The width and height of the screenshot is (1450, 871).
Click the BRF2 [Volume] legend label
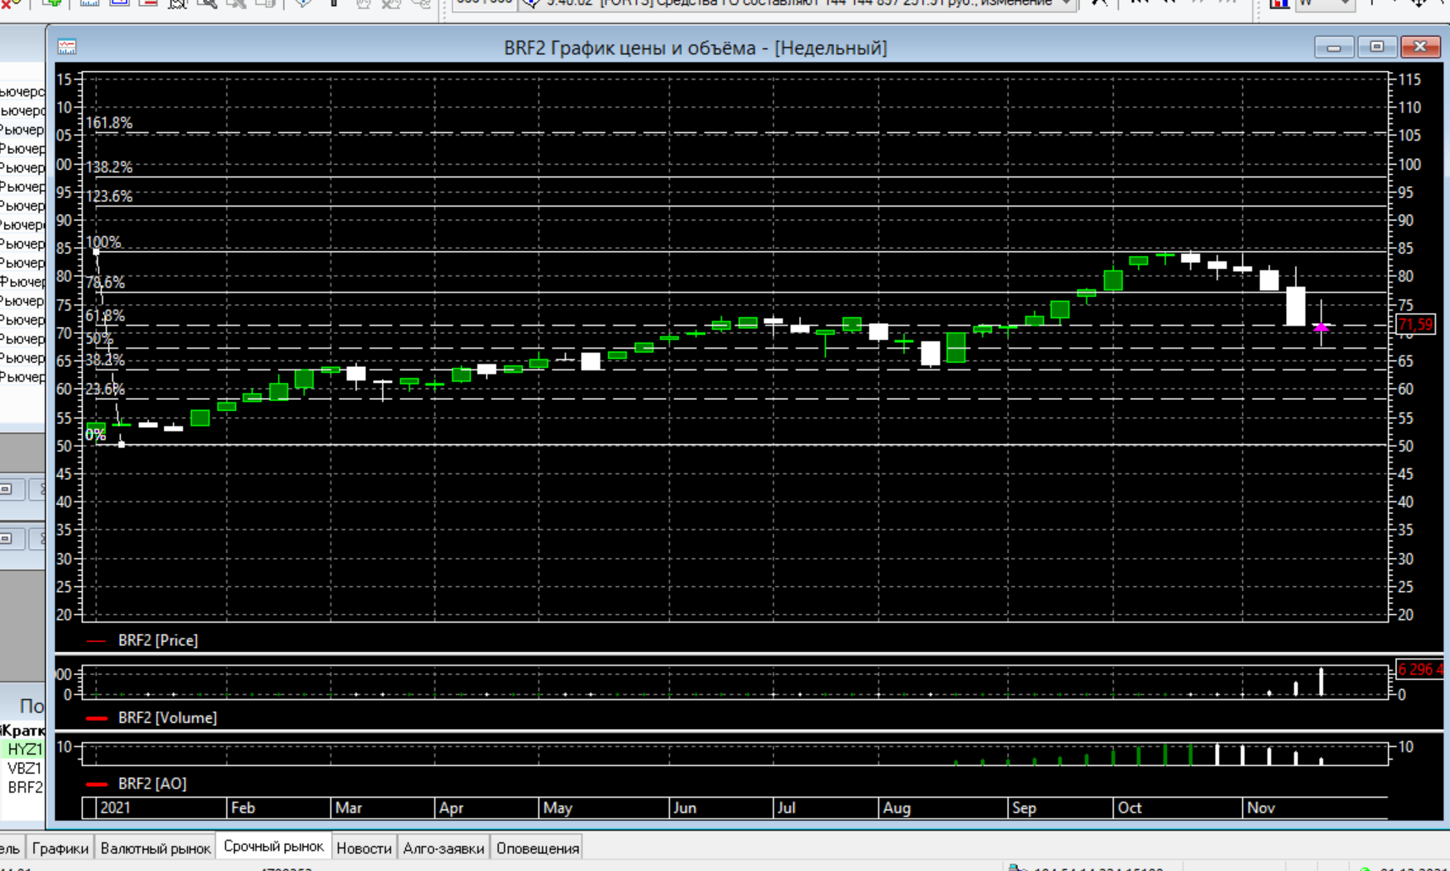(x=167, y=718)
